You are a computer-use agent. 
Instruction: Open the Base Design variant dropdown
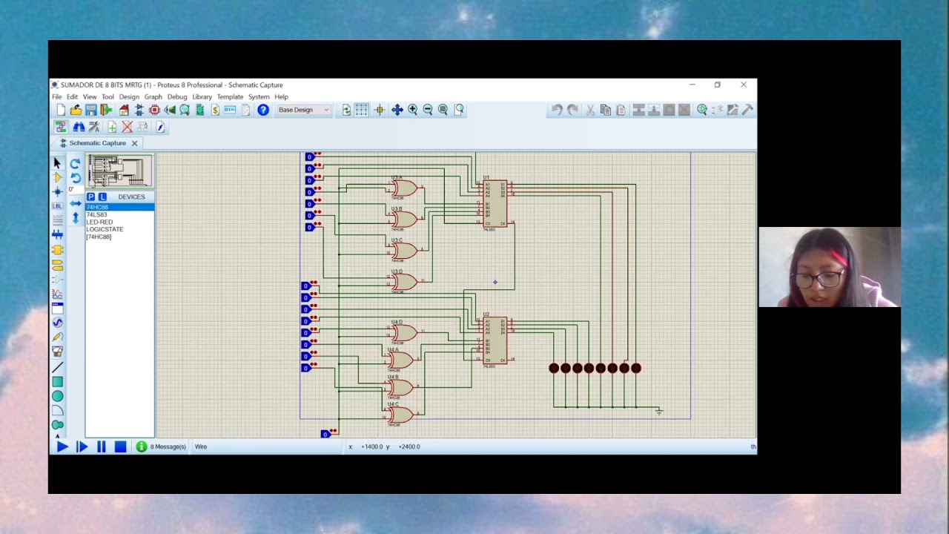pyautogui.click(x=303, y=110)
